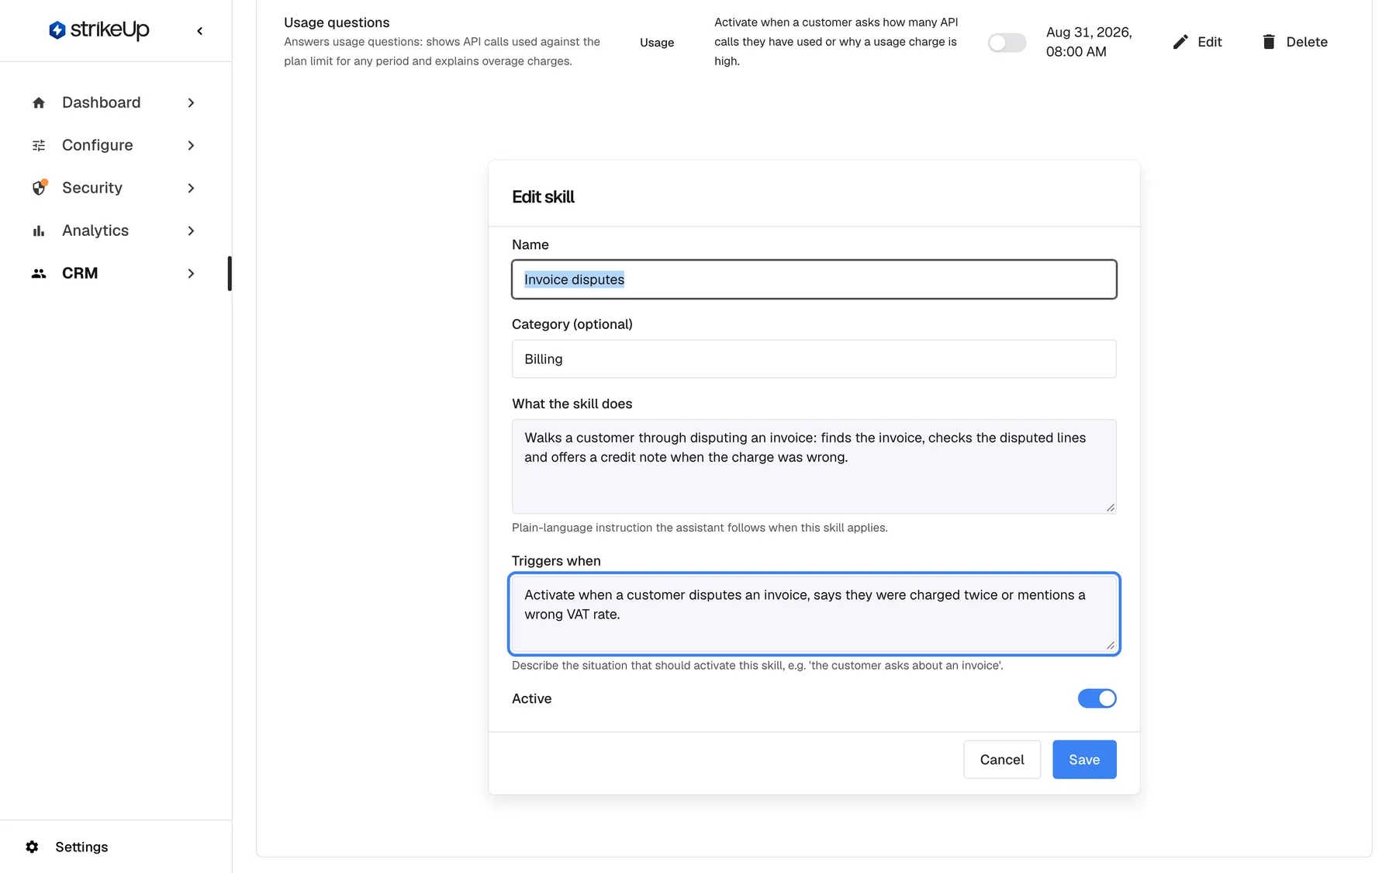The width and height of the screenshot is (1396, 873).
Task: Open the Configure menu item
Action: point(114,145)
